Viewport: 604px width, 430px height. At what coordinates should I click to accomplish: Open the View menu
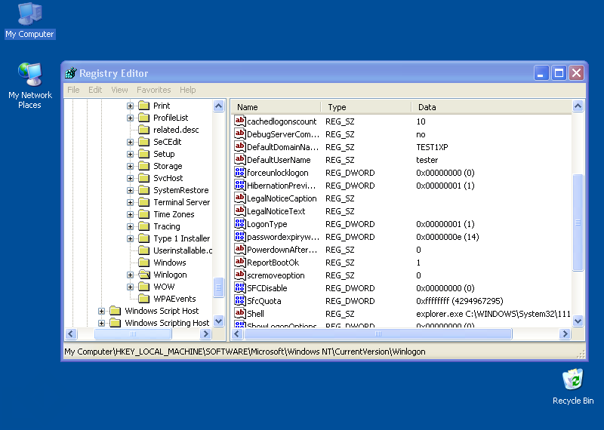(119, 90)
